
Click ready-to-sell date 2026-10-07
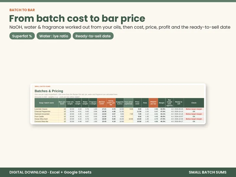pos(179,117)
